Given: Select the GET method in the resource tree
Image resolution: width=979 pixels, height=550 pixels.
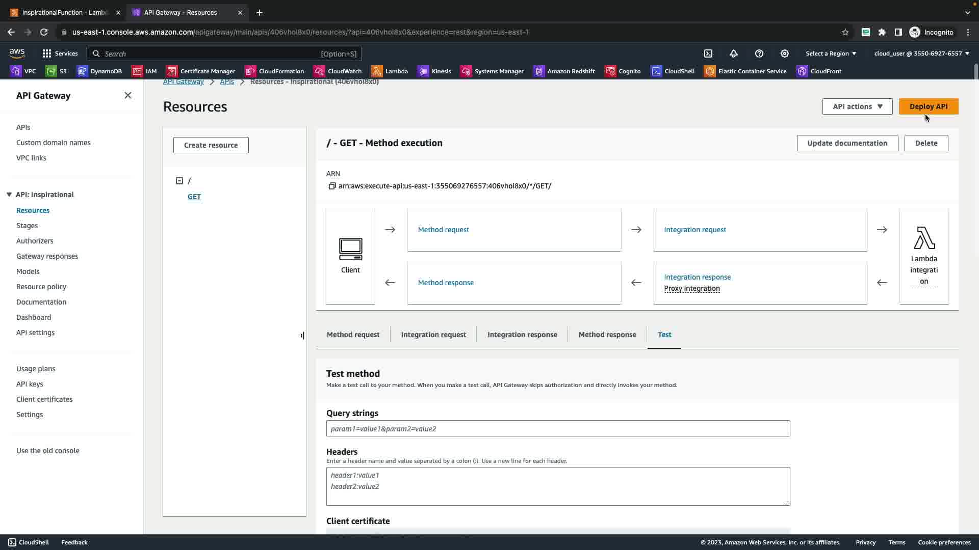Looking at the screenshot, I should click(x=194, y=197).
